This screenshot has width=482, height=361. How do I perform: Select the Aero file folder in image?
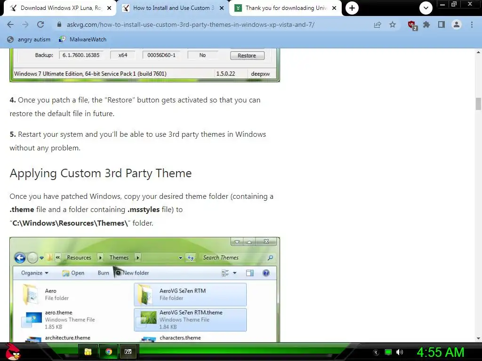pyautogui.click(x=46, y=294)
